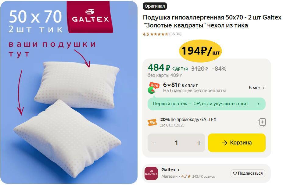Click the Galtex brand badge on photo

click(x=90, y=17)
